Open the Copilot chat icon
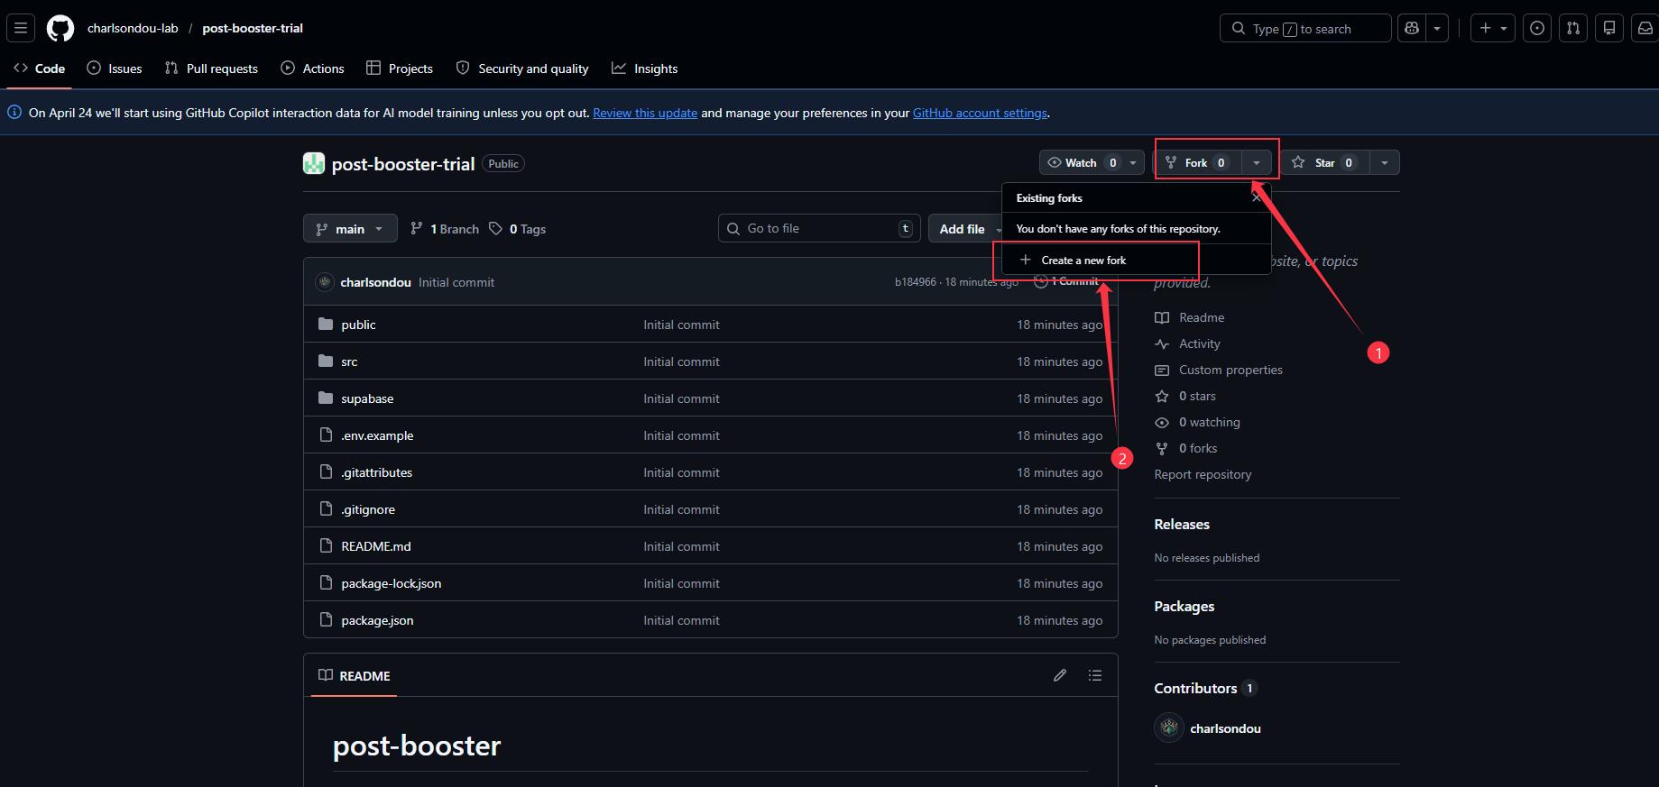This screenshot has height=787, width=1659. pos(1411,28)
